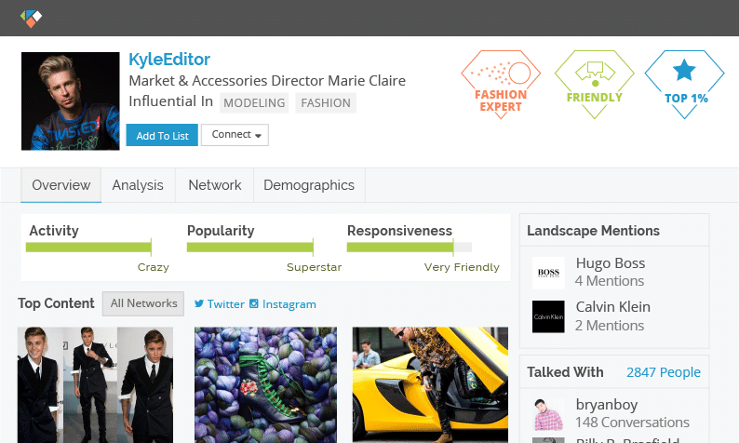Image resolution: width=739 pixels, height=443 pixels.
Task: Click the Fashion Expert badge icon
Action: coord(501,82)
